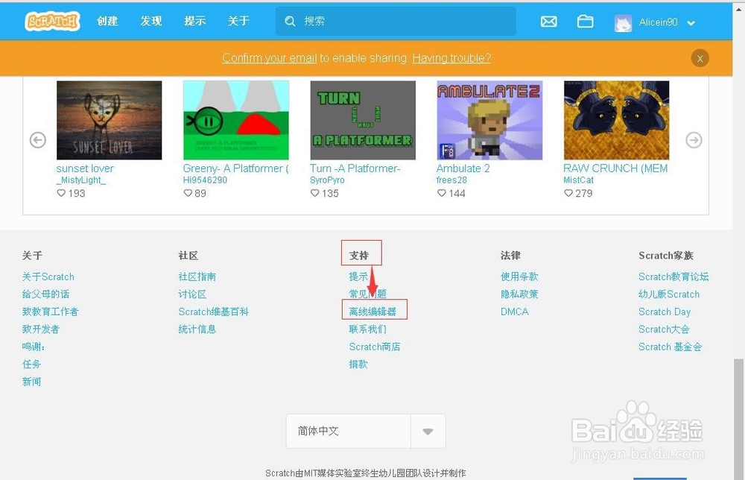
Task: Open the DMCA footer link
Action: tap(515, 312)
